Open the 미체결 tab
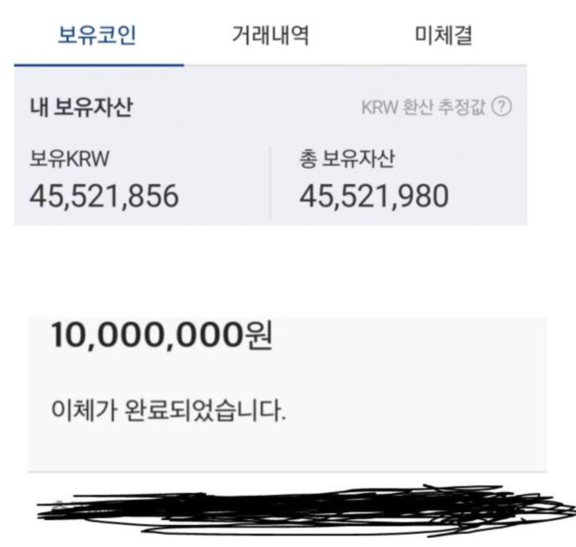This screenshot has width=576, height=547. (443, 36)
